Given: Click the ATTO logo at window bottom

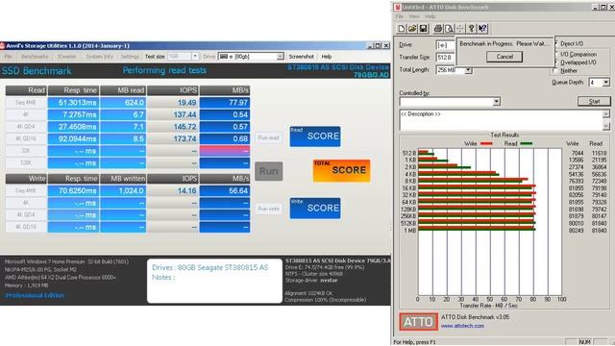Looking at the screenshot, I should 419,322.
